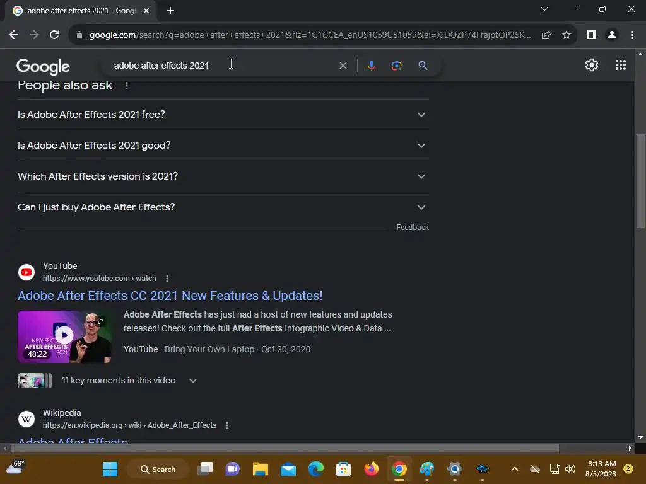Viewport: 646px width, 484px height.
Task: Open a new browser tab
Action: pyautogui.click(x=170, y=11)
